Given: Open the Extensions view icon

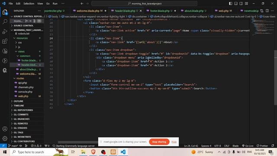Looking at the screenshot, I should 5,41.
